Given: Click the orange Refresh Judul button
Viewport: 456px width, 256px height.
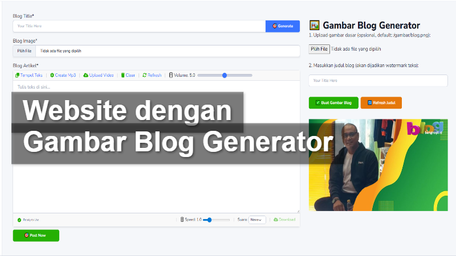Looking at the screenshot, I should (381, 102).
